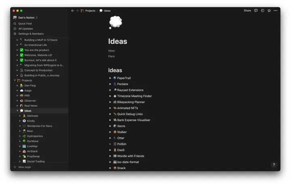Click the Bank Expense Visualiser money icon
Screen dimensions: 291x185
(115, 120)
